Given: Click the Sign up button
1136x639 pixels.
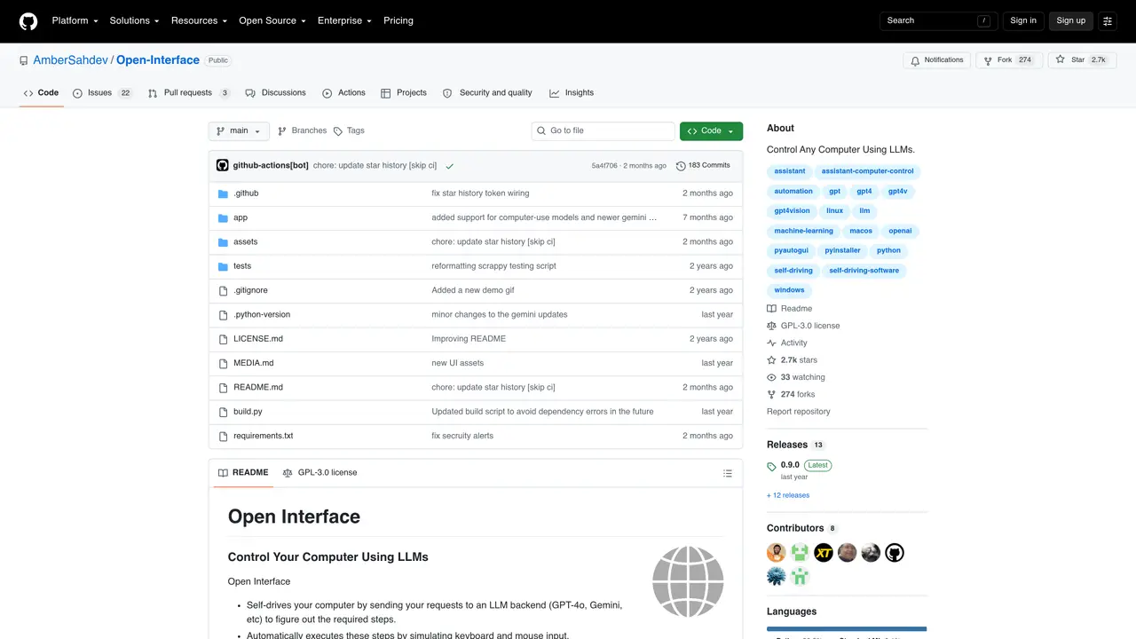Looking at the screenshot, I should coord(1071,20).
